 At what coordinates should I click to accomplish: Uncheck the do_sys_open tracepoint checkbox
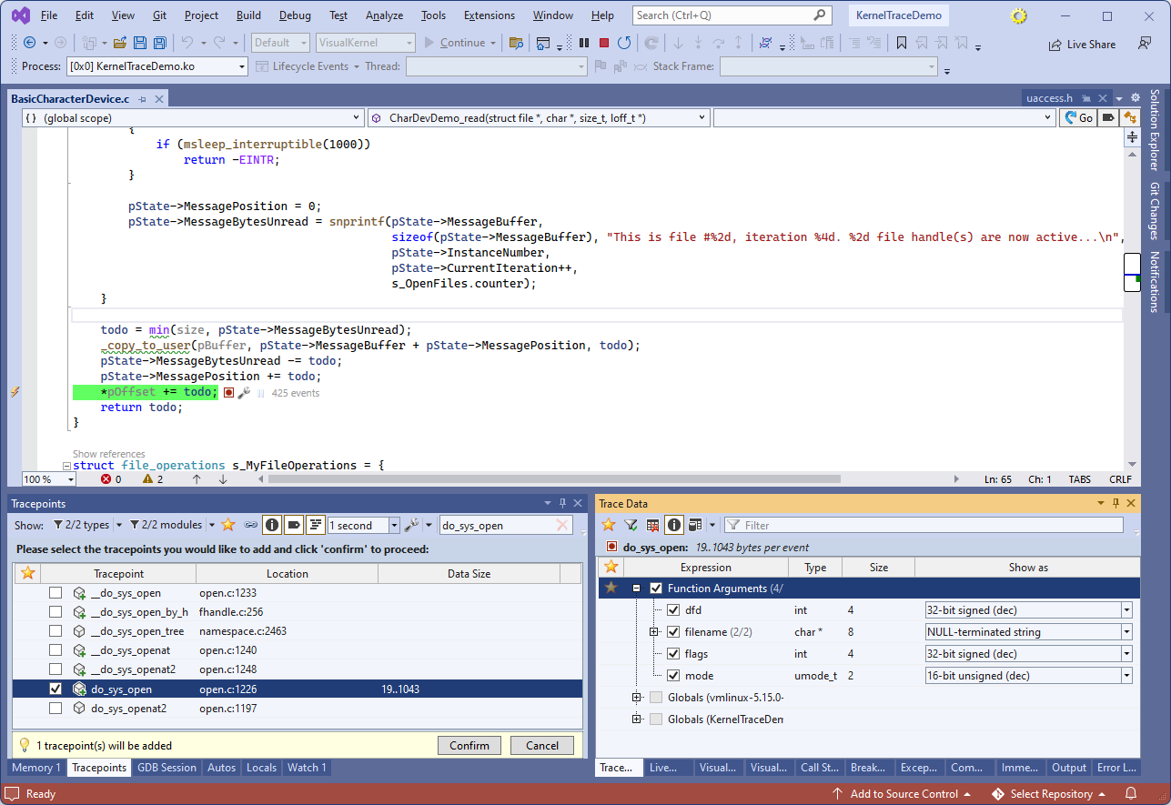56,689
